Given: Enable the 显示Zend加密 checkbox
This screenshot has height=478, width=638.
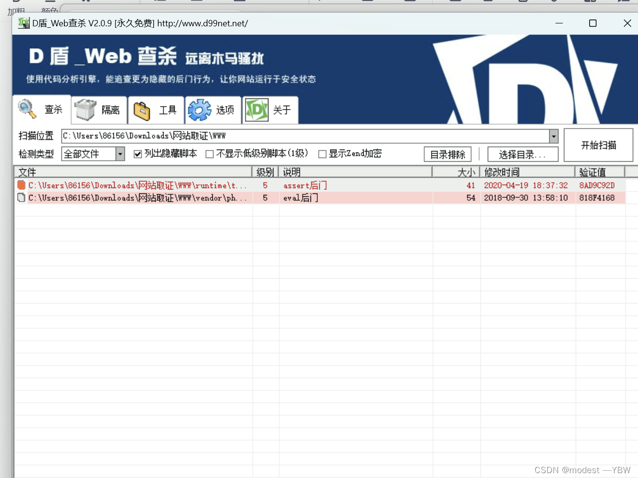Looking at the screenshot, I should [x=322, y=154].
